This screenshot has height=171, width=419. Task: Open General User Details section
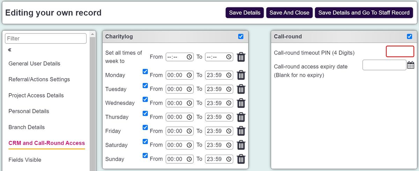34,64
